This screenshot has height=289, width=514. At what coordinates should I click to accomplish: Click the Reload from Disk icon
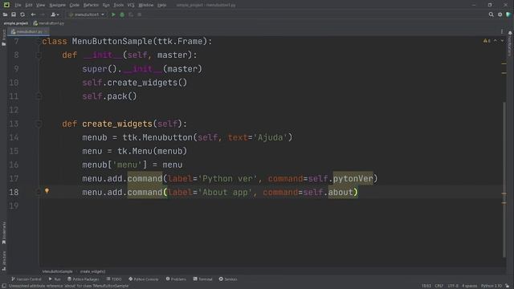pos(22,14)
